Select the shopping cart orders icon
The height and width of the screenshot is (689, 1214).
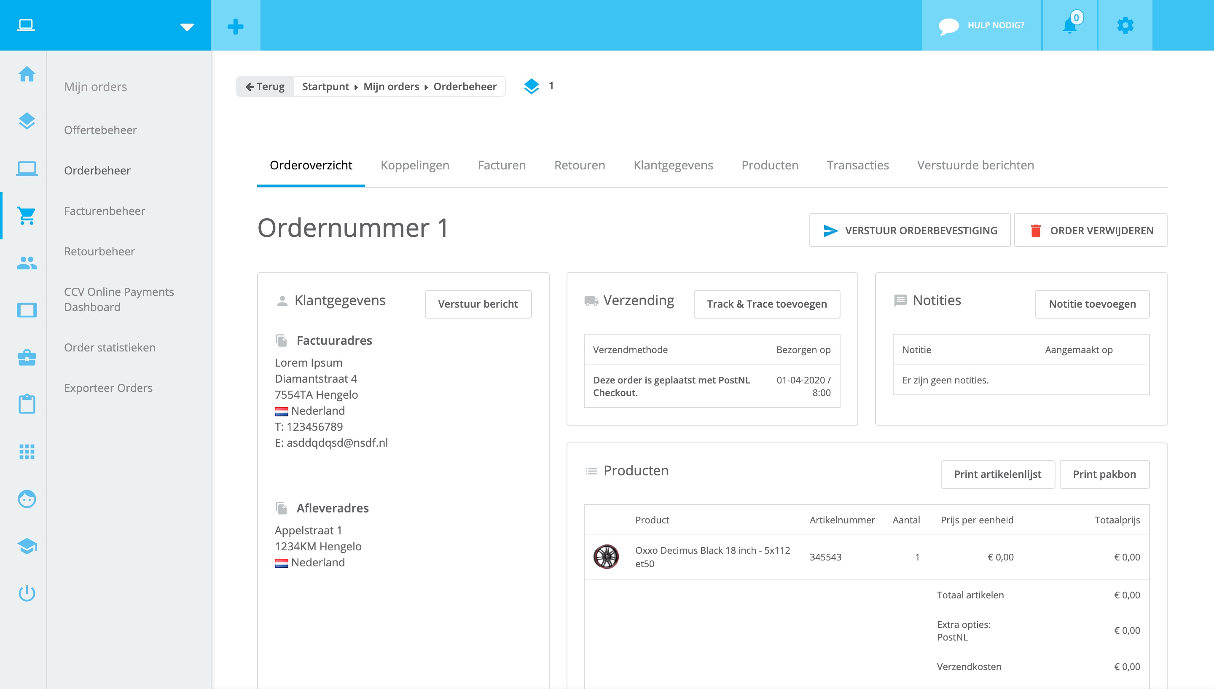coord(27,216)
